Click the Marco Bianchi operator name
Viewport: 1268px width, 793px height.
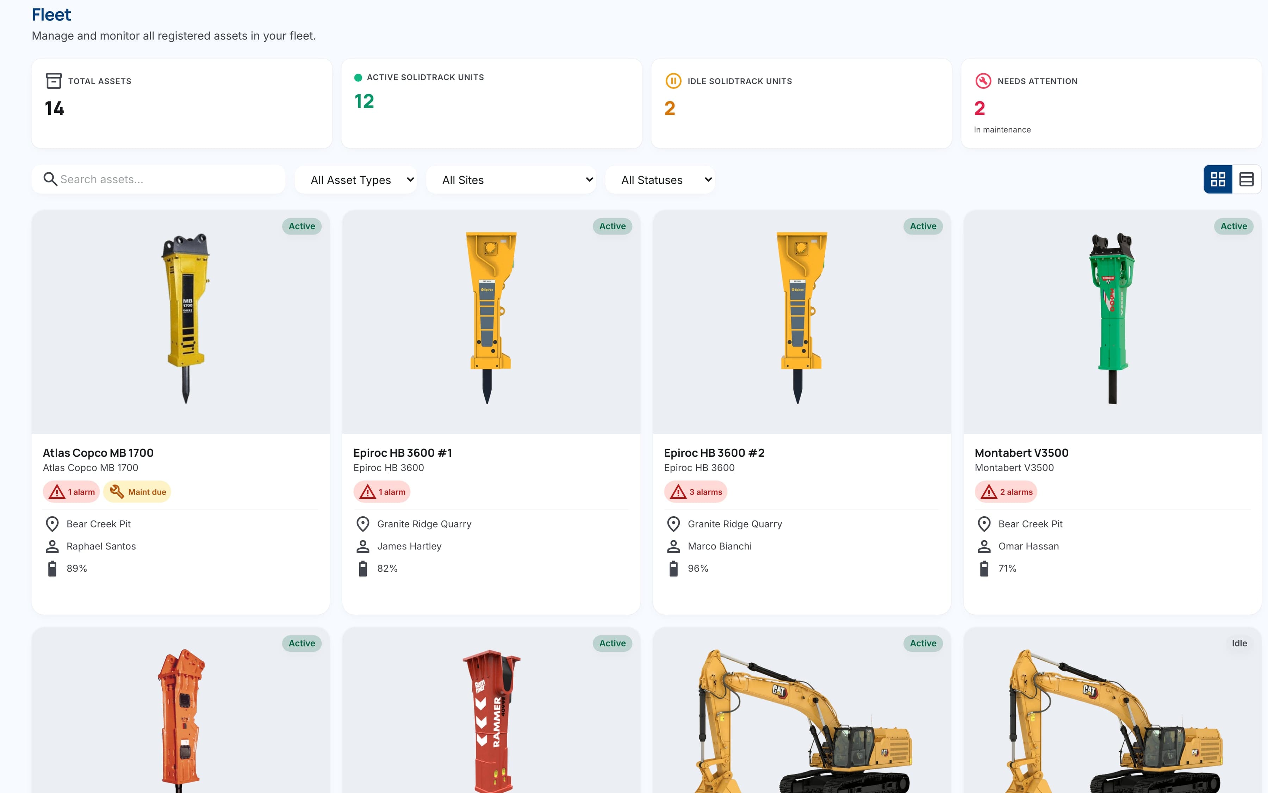click(719, 546)
